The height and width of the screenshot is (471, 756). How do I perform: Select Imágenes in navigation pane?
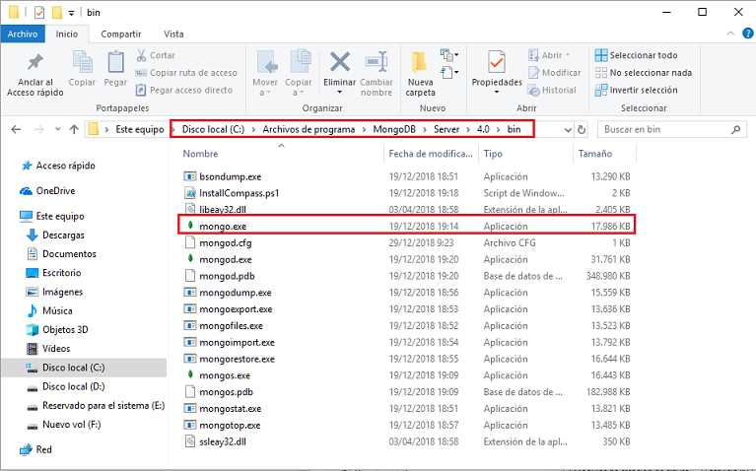tap(62, 292)
